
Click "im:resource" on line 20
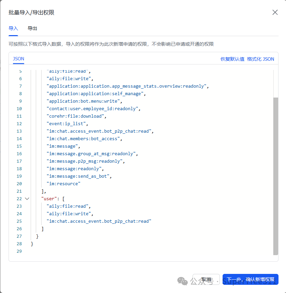click(x=63, y=184)
